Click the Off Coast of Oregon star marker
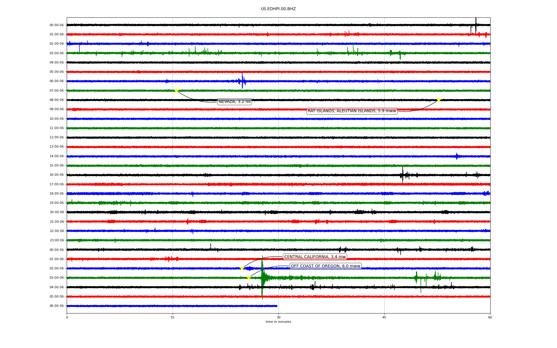The height and width of the screenshot is (348, 557). pyautogui.click(x=249, y=278)
